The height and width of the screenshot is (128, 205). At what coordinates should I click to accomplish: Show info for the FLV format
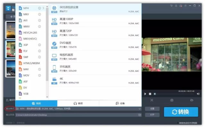39,51
